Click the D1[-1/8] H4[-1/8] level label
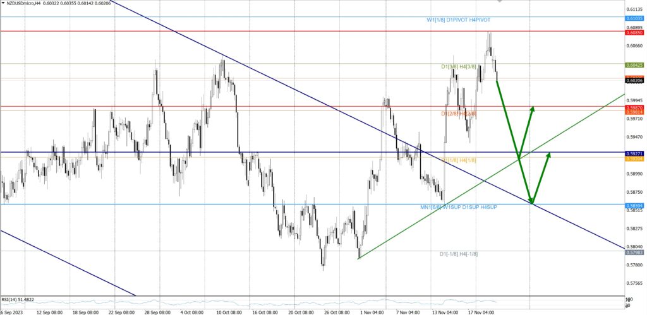647x315 pixels. pos(458,254)
